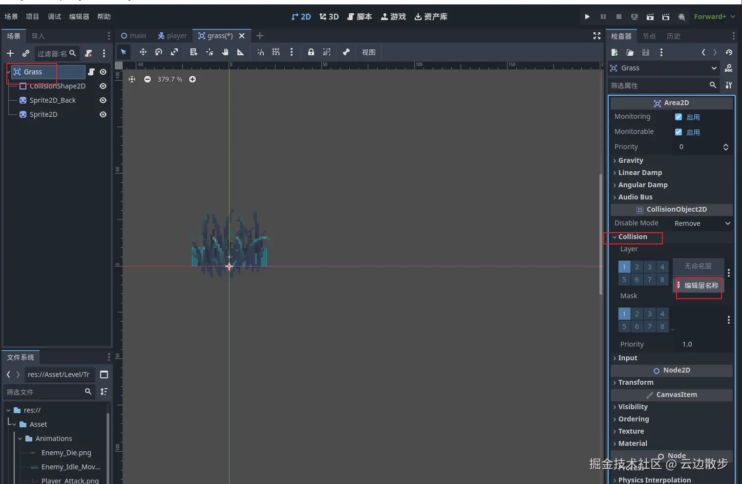The image size is (742, 484).
Task: Hide the Grass node visibility eye
Action: (103, 72)
